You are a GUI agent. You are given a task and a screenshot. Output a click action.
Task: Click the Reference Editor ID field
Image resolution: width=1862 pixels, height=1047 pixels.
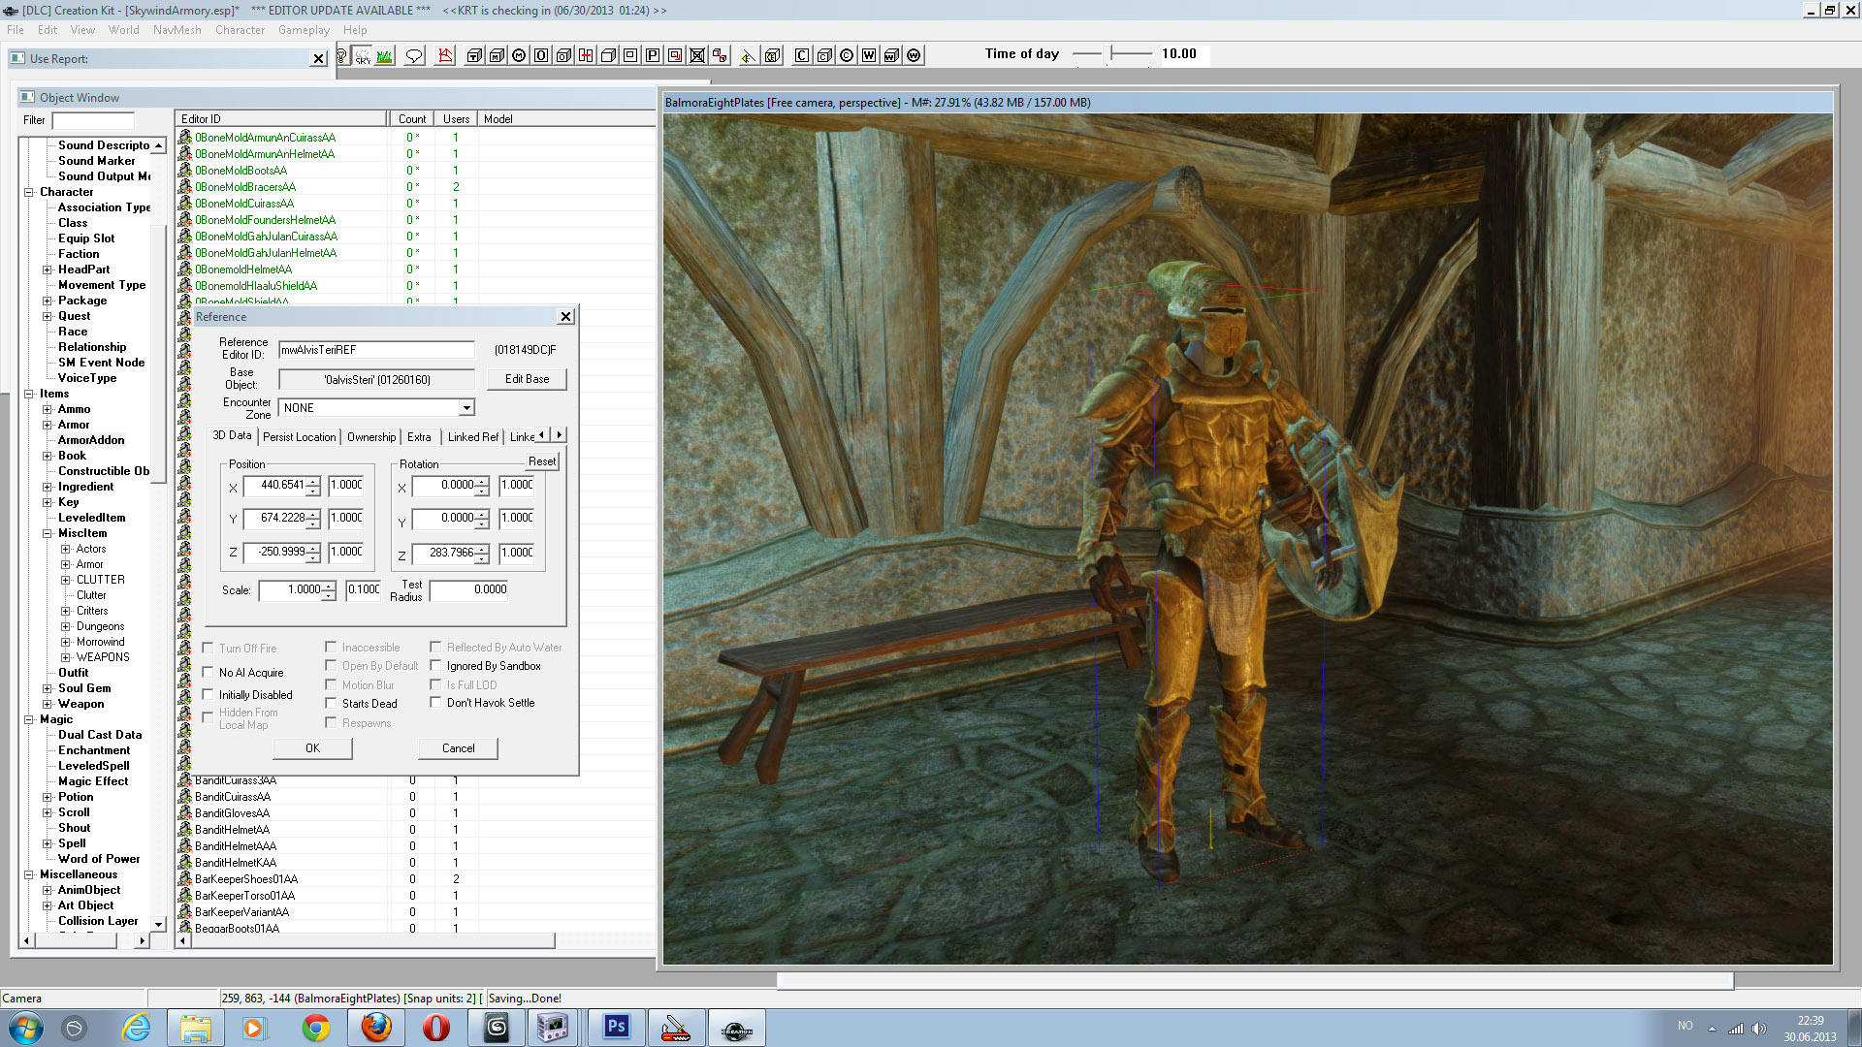[376, 350]
